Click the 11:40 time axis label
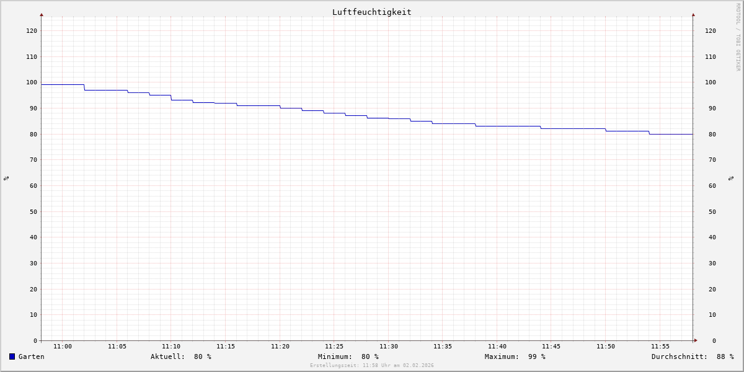744x372 pixels. [x=497, y=347]
